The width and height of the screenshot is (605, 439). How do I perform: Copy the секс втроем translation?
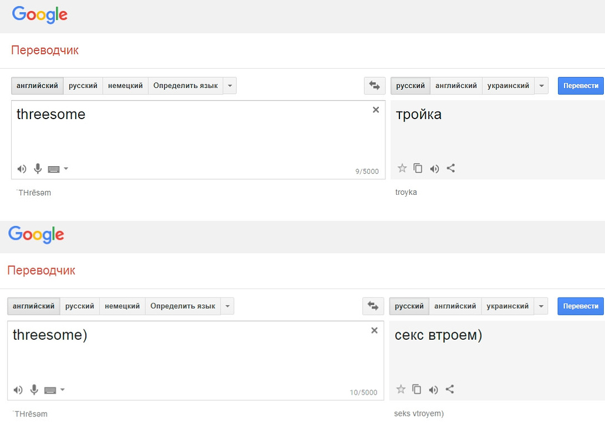(416, 389)
